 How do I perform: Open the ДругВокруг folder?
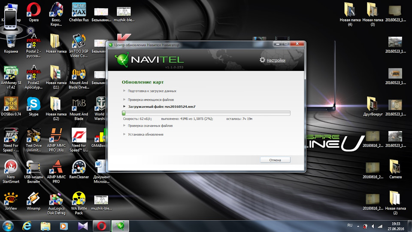click(x=373, y=107)
